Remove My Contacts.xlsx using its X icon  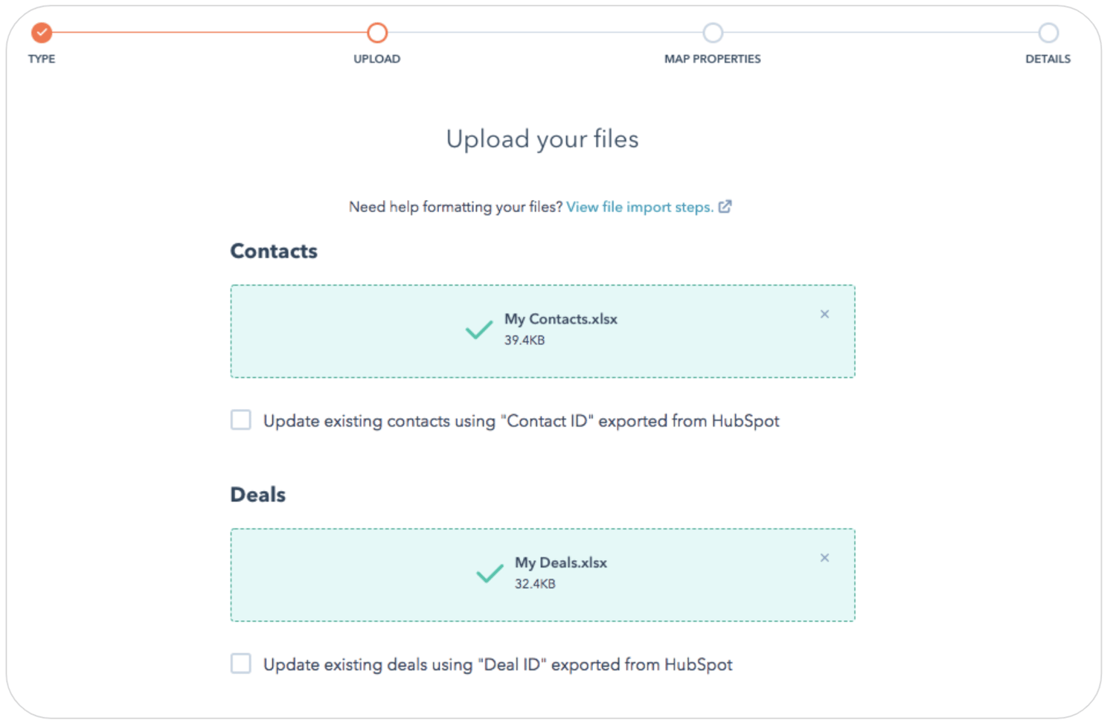824,314
